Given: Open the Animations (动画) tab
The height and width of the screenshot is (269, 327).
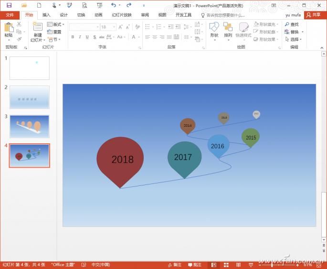Looking at the screenshot, I should pos(98,15).
